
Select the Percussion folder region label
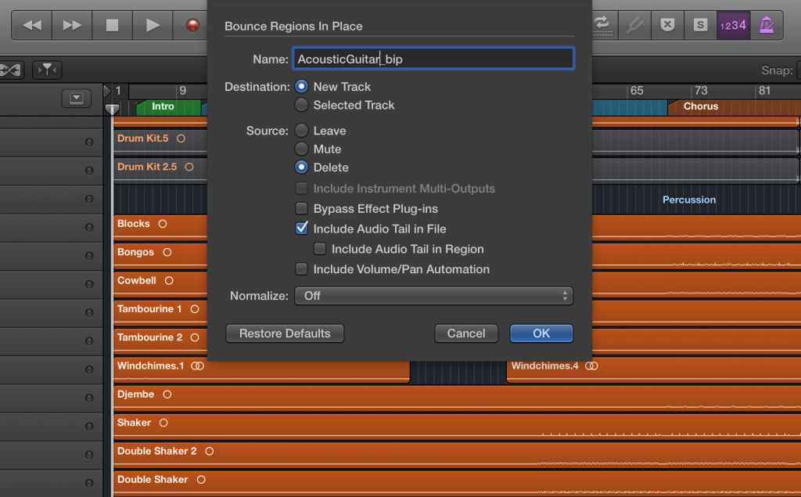pos(689,200)
